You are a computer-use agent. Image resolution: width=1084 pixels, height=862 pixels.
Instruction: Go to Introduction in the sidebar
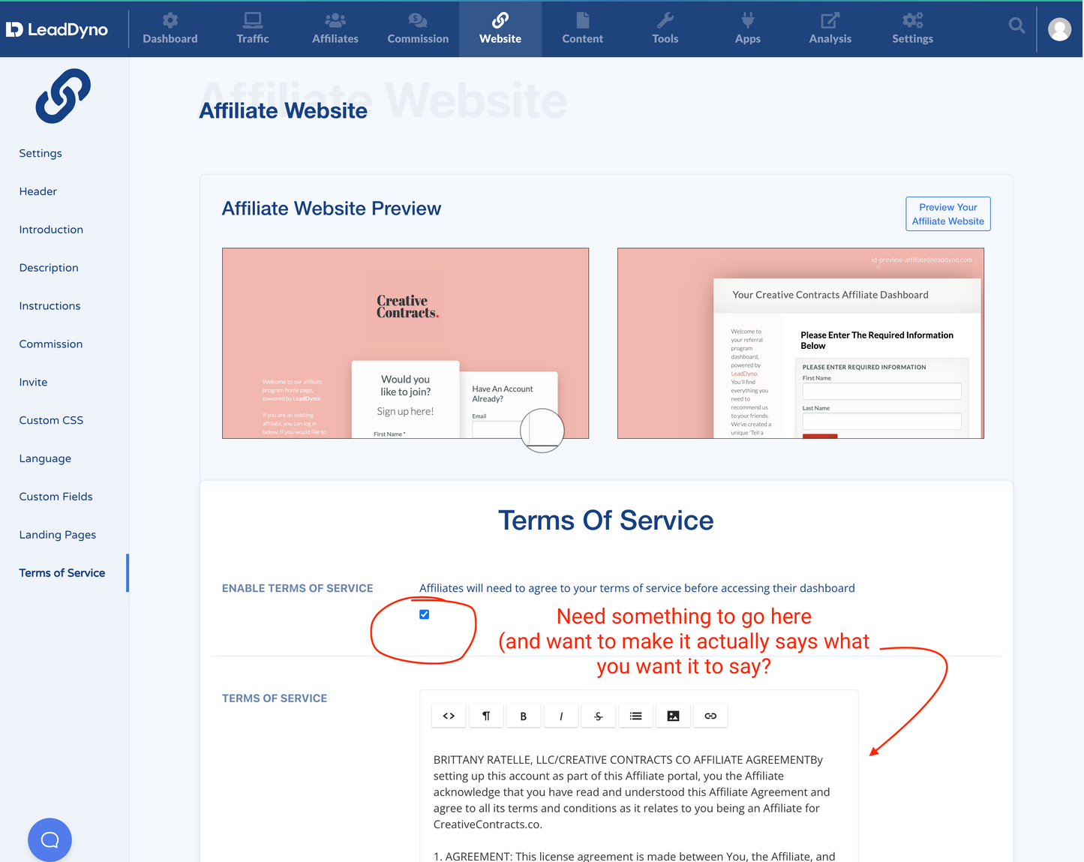(x=51, y=230)
